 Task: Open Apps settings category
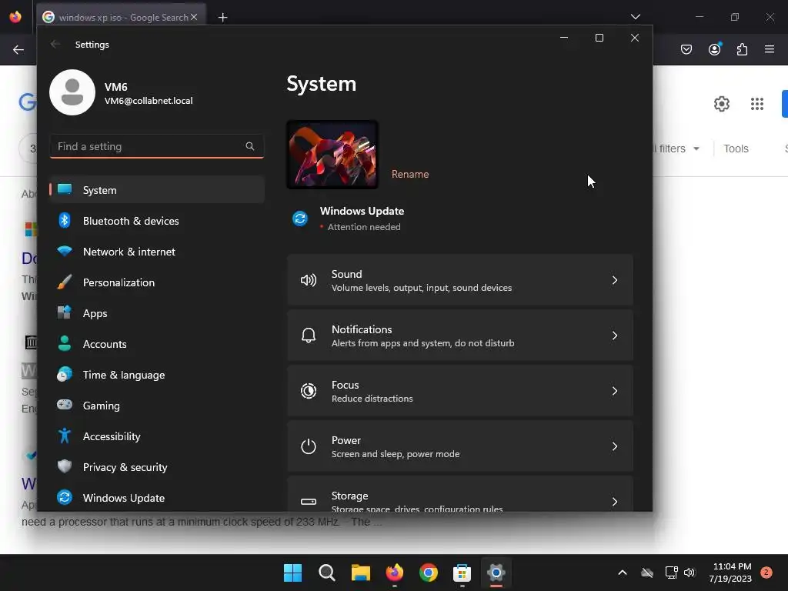[157, 313]
